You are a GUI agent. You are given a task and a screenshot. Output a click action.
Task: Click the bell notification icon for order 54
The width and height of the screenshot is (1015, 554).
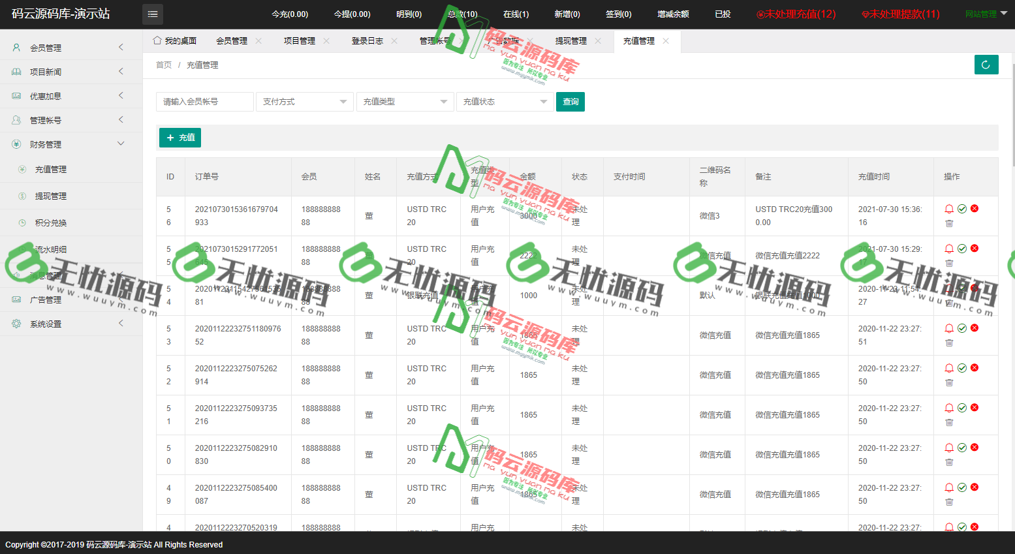tap(949, 288)
